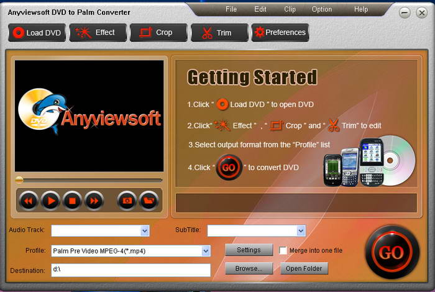
Task: Click the Anyviewsoft preview video area
Action: click(89, 116)
